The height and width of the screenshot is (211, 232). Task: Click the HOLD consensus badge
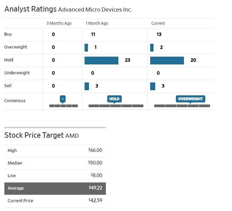[114, 99]
